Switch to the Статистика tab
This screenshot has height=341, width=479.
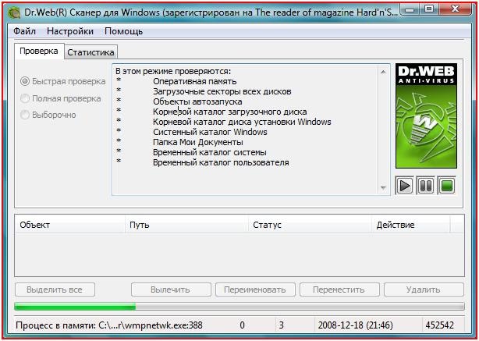90,52
